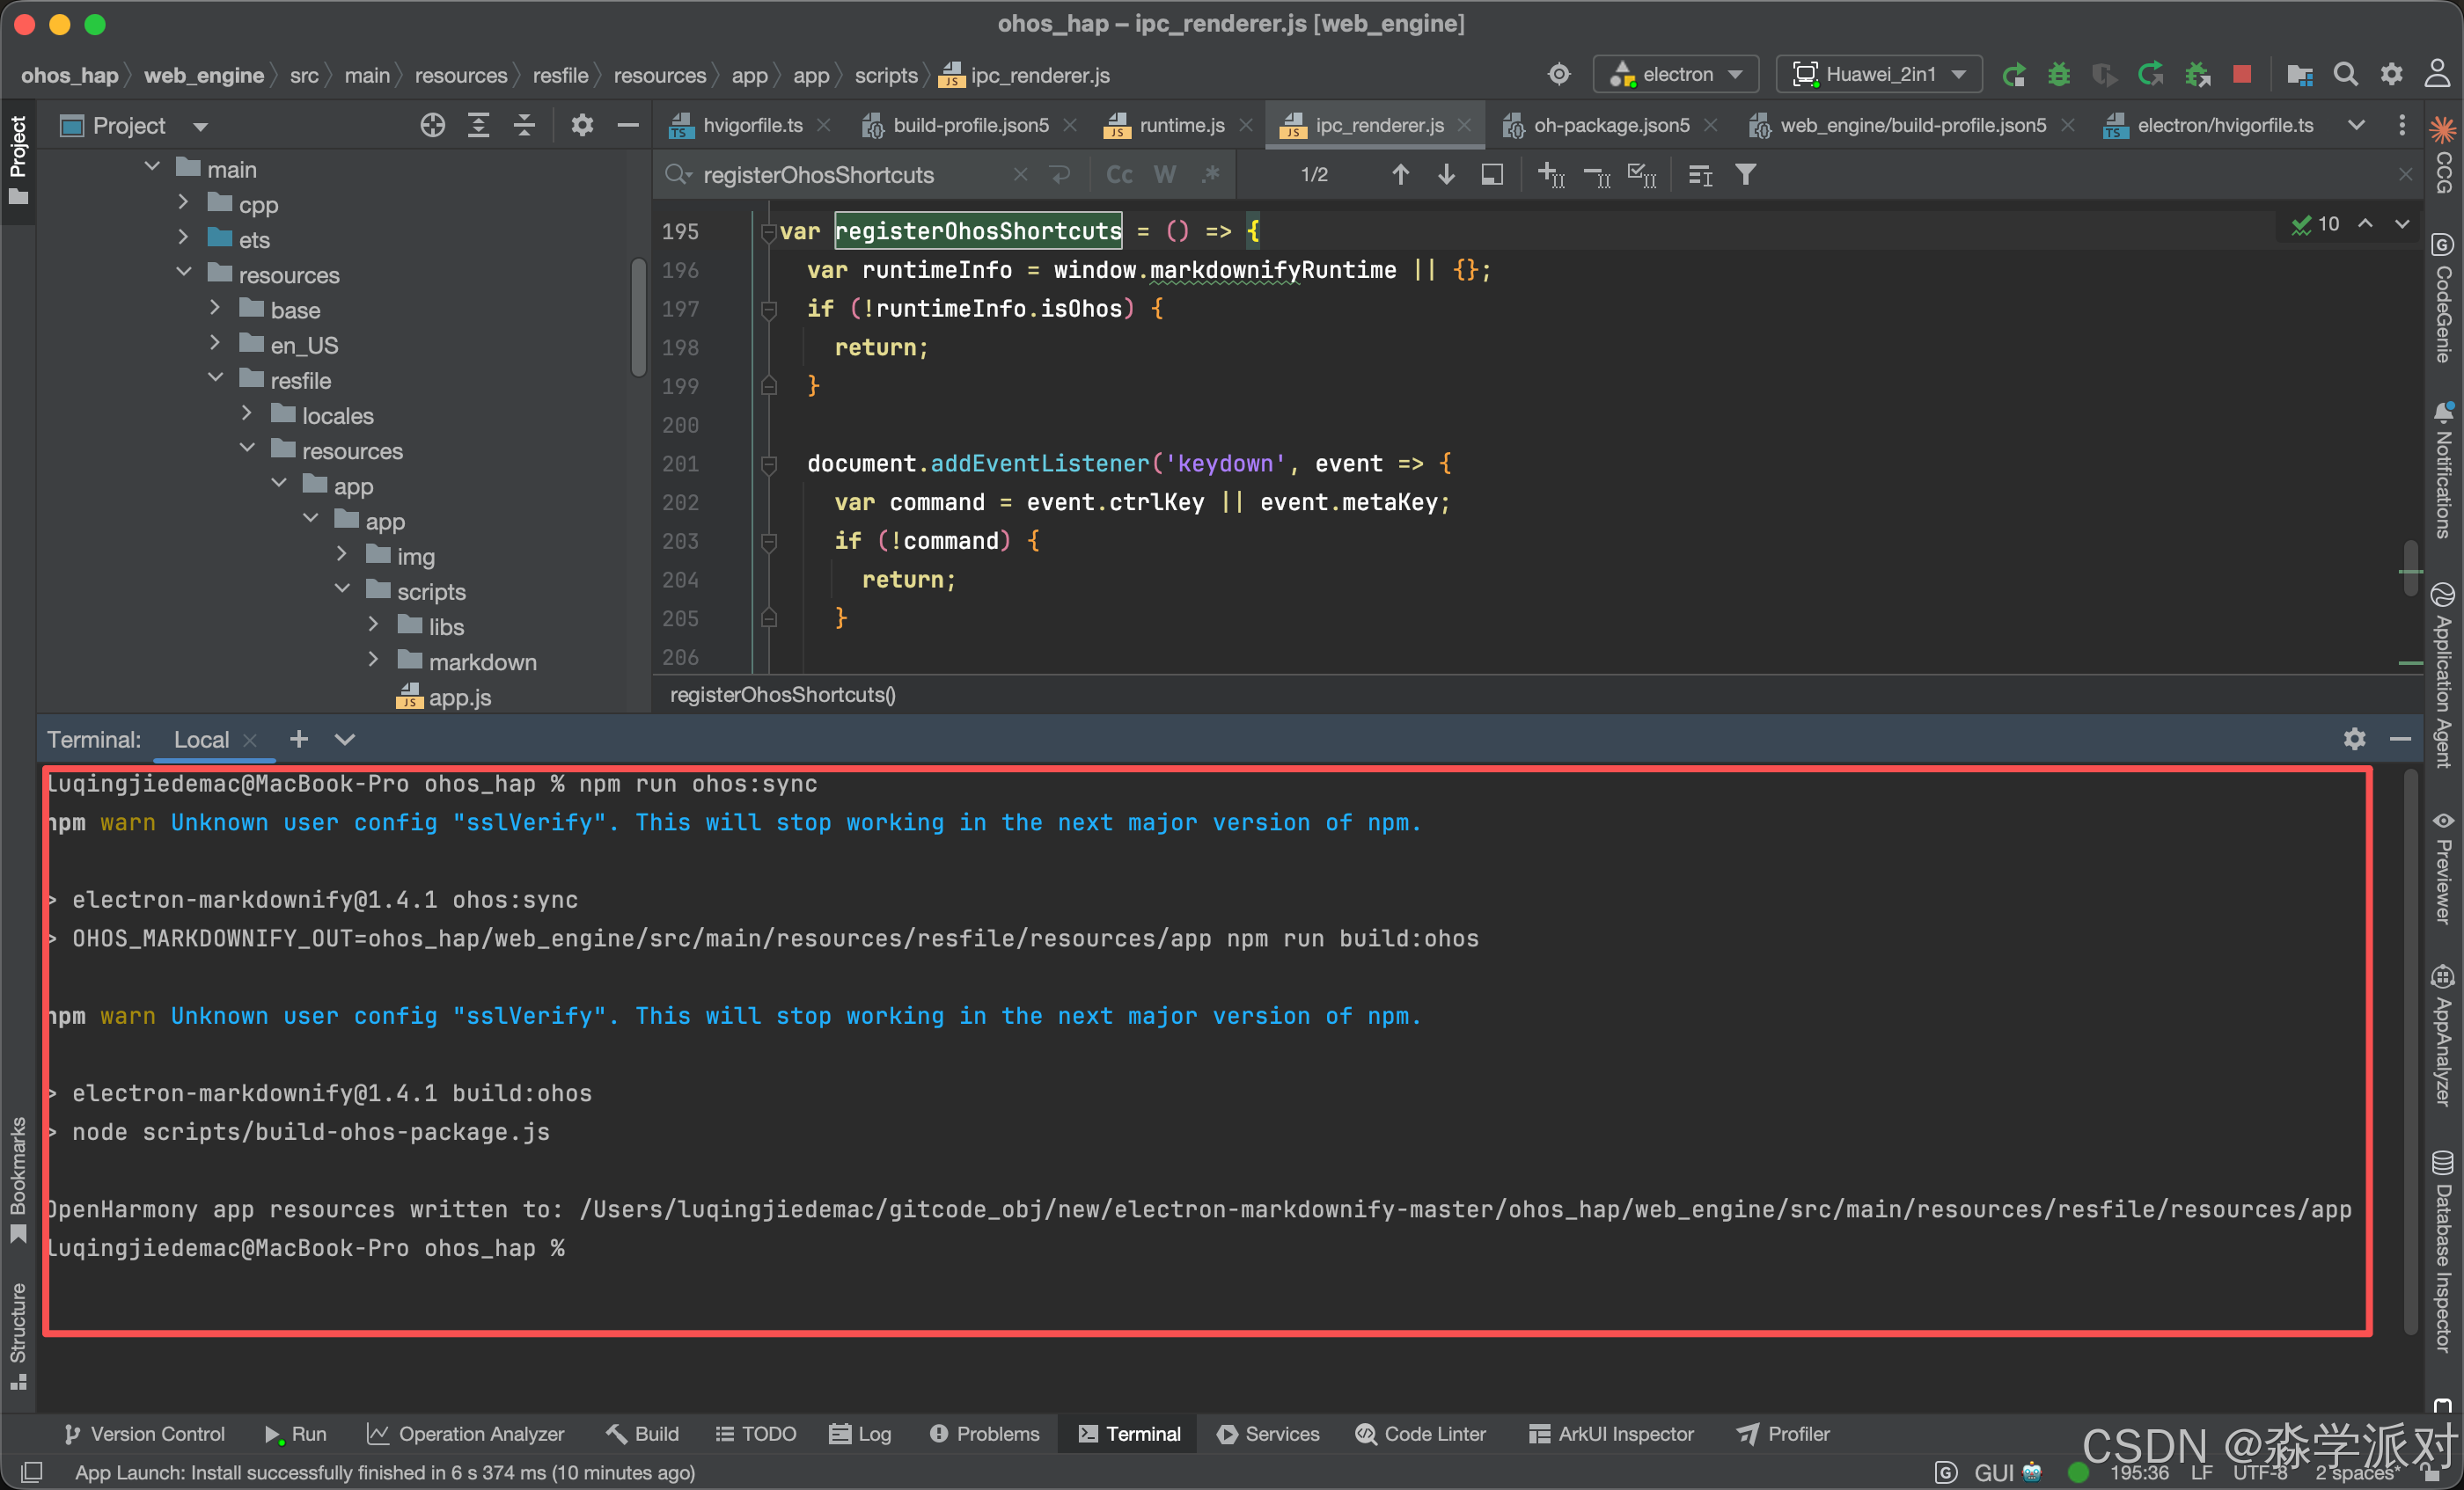Expand the cpp folder
Screen dimensions: 2464x1490
click(x=183, y=203)
